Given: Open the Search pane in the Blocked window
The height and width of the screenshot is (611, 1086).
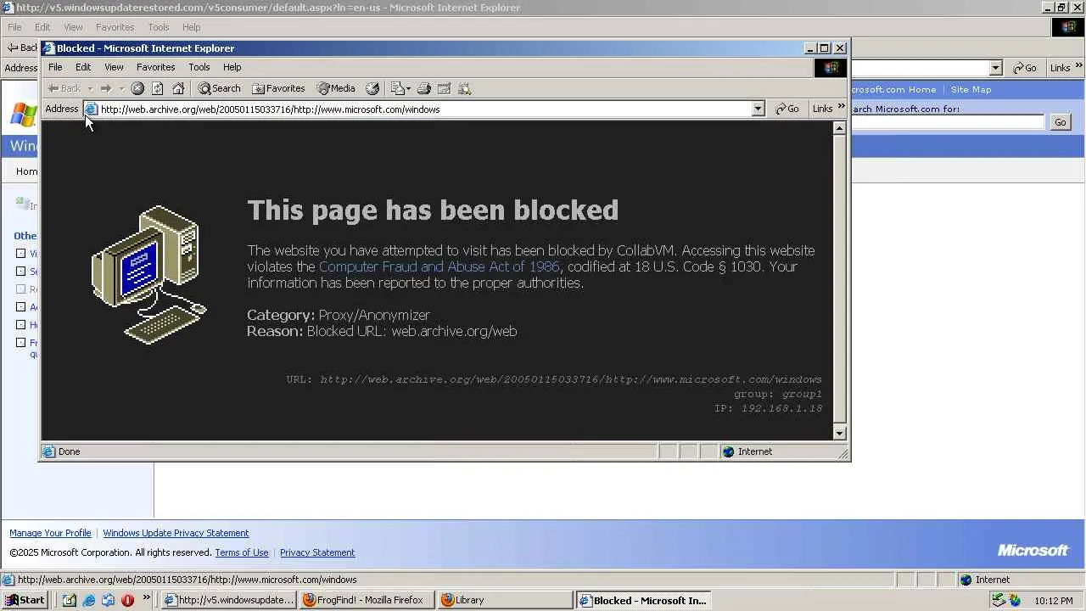Looking at the screenshot, I should pyautogui.click(x=220, y=88).
